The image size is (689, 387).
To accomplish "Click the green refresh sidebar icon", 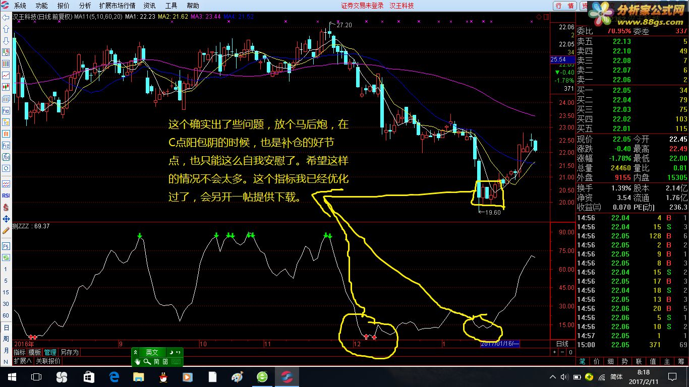I will tap(6, 257).
